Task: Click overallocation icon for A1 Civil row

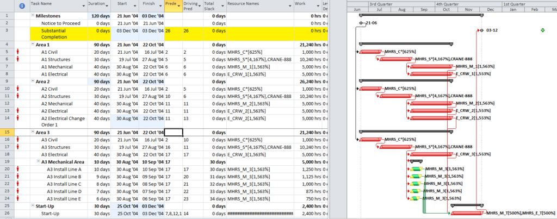Action: 18,52
